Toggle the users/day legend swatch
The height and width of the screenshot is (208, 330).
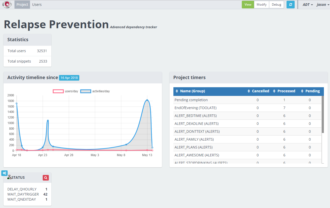58,91
